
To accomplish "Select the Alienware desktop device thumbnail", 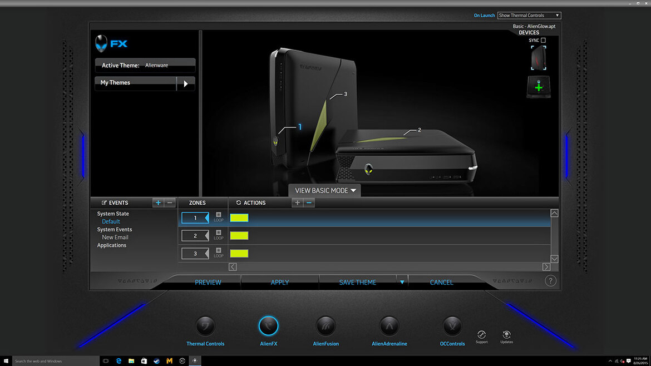I will point(539,58).
